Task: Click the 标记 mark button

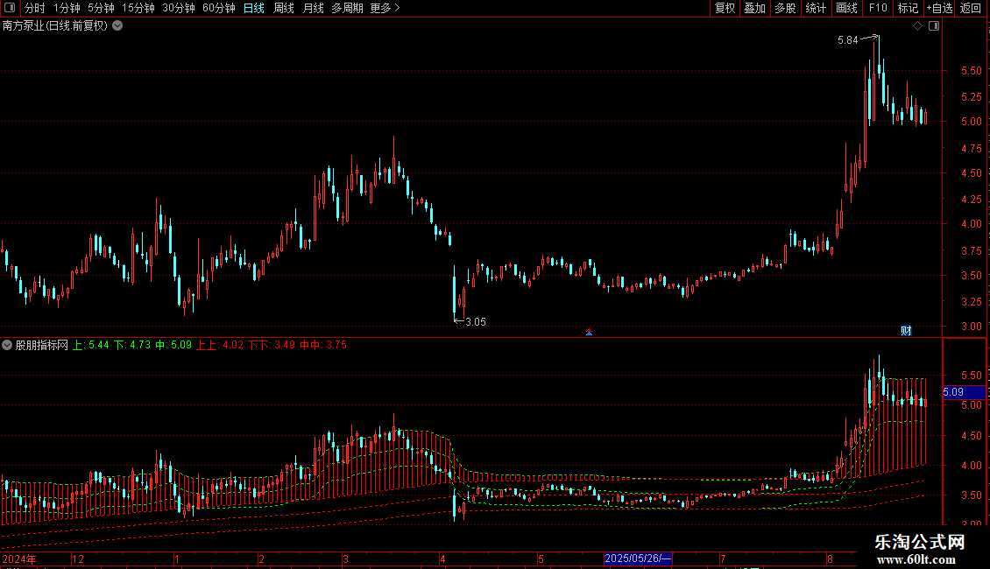Action: click(908, 8)
